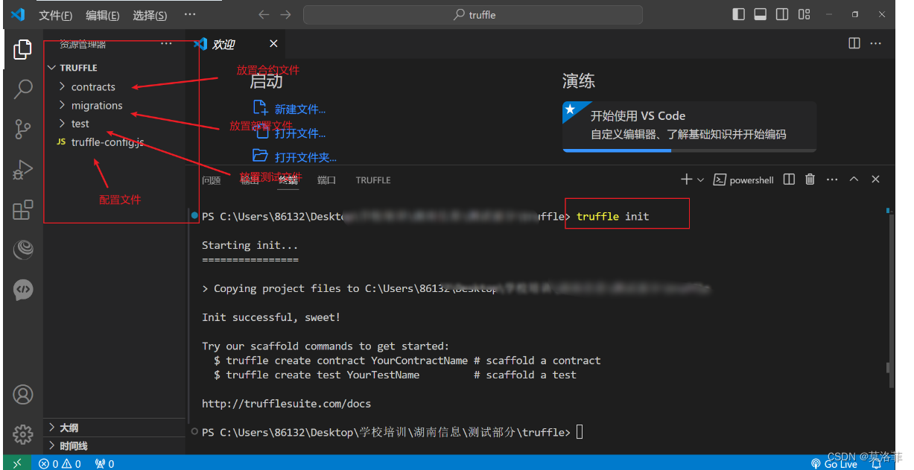This screenshot has height=470, width=914.
Task: Go back with the left arrow
Action: click(264, 15)
